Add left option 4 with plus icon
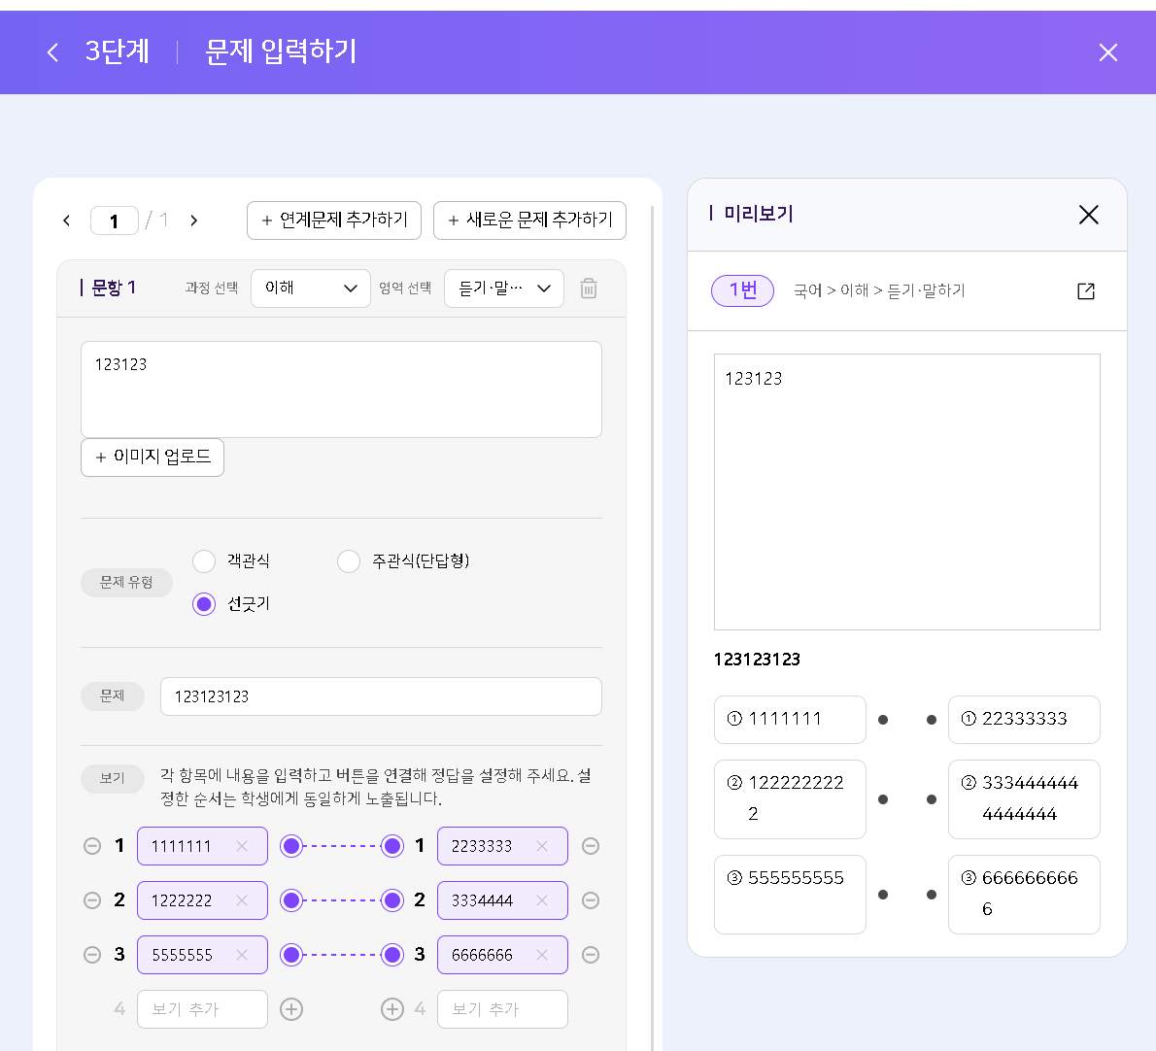Screen dimensions: 1156x1051 pyautogui.click(x=292, y=1009)
